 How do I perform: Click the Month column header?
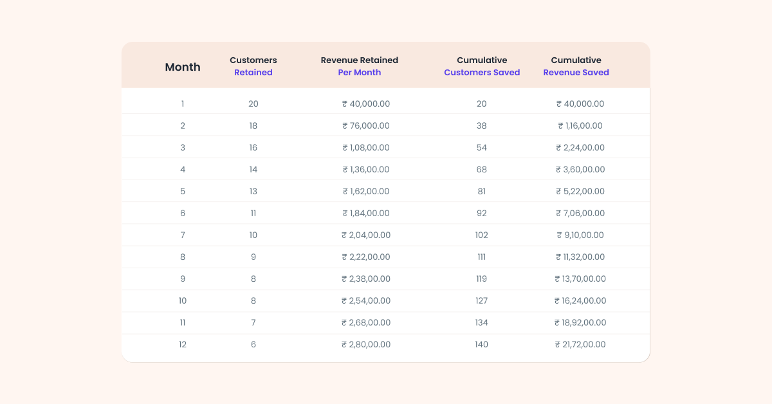[182, 66]
